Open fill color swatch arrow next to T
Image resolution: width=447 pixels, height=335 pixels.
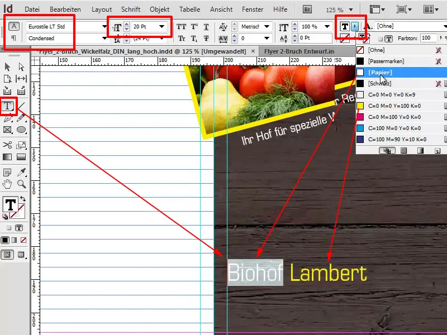click(x=355, y=26)
